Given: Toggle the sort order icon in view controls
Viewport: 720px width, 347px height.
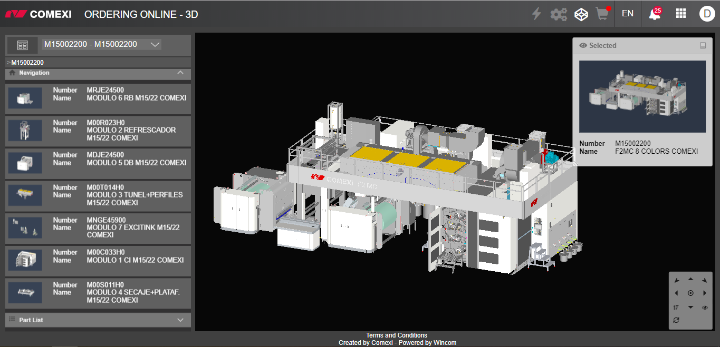Looking at the screenshot, I should [x=676, y=308].
